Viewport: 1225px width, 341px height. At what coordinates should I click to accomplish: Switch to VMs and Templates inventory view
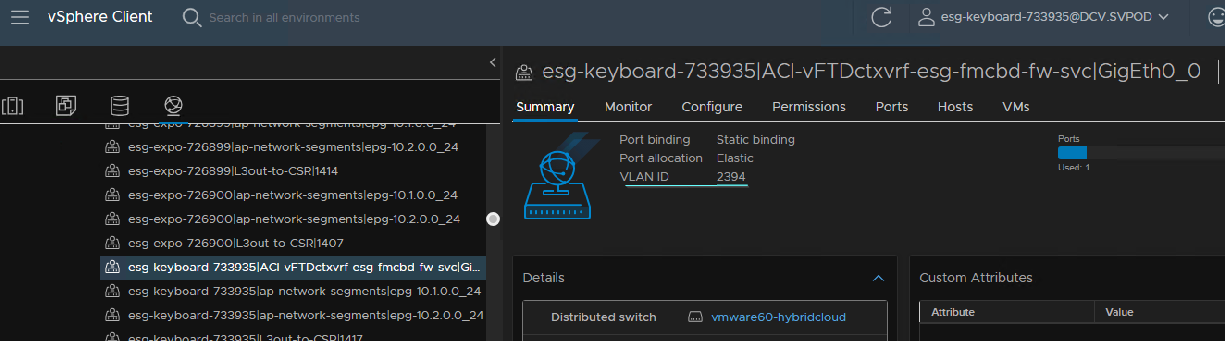[66, 105]
